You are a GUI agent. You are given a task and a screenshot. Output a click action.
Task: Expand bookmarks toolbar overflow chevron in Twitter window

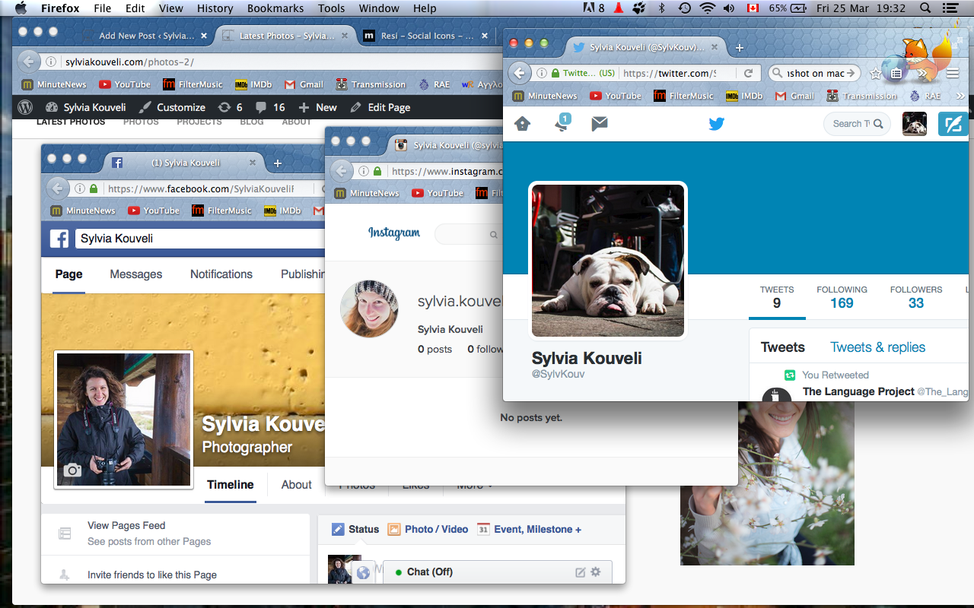click(x=960, y=96)
